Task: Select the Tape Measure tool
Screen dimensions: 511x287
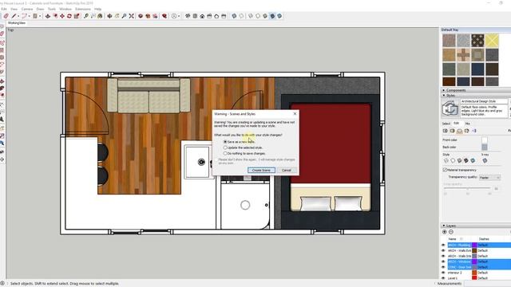Action: coord(85,16)
